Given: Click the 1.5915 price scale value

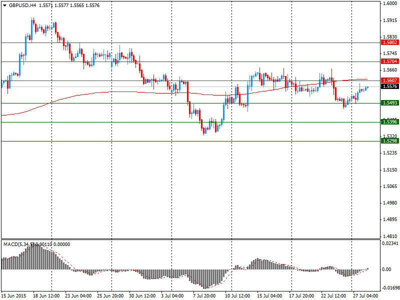Looking at the screenshot, I should pyautogui.click(x=390, y=20).
